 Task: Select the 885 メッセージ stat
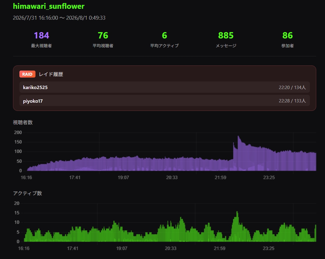pyautogui.click(x=226, y=39)
